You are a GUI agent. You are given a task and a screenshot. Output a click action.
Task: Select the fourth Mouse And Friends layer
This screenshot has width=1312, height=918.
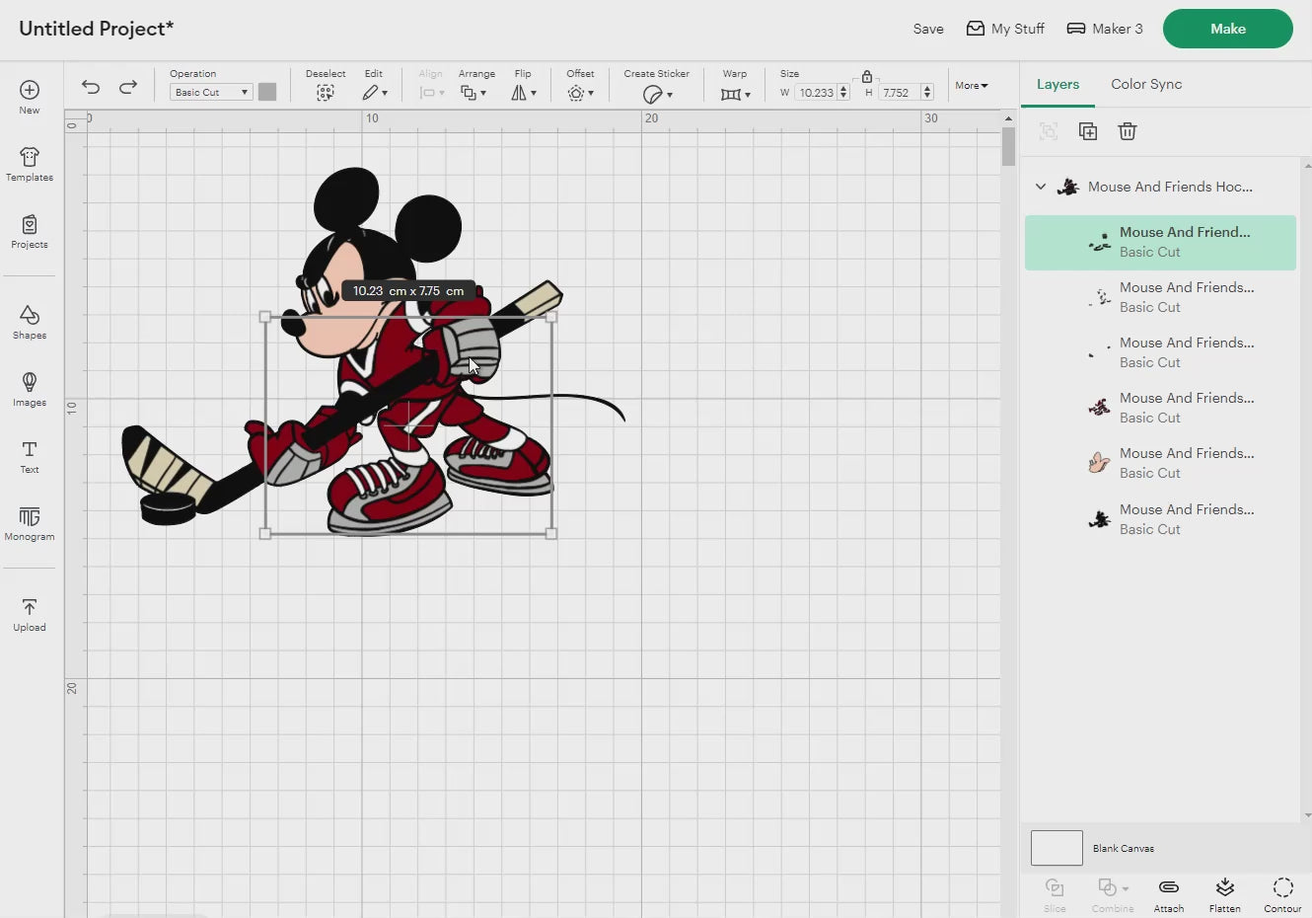point(1160,408)
